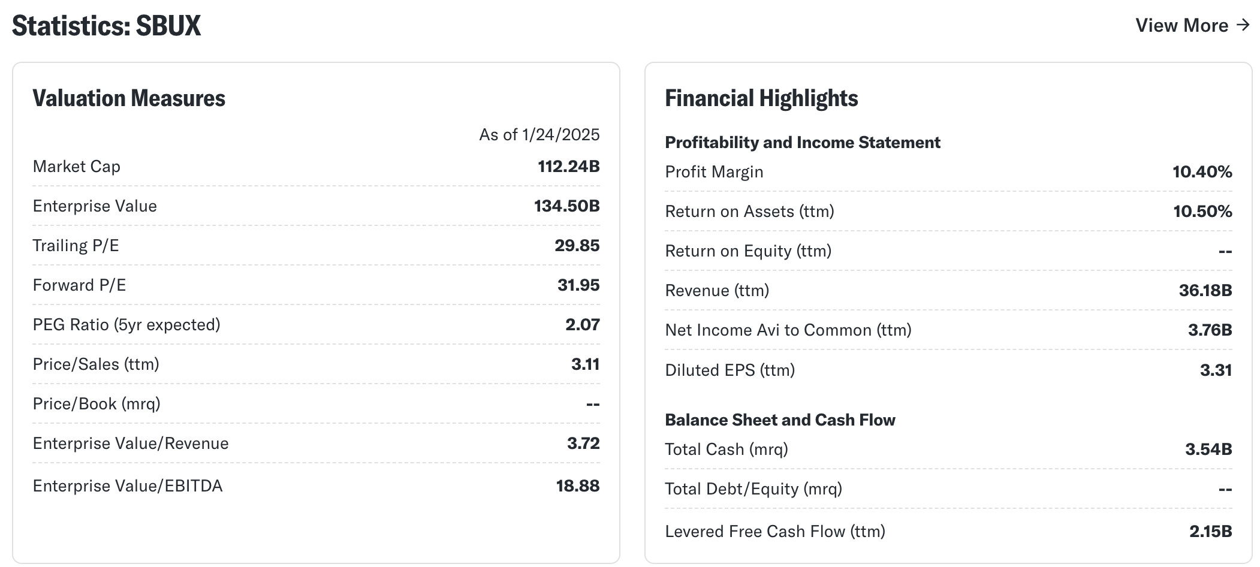Click the Market Cap label
Image resolution: width=1260 pixels, height=567 pixels.
[x=77, y=167]
